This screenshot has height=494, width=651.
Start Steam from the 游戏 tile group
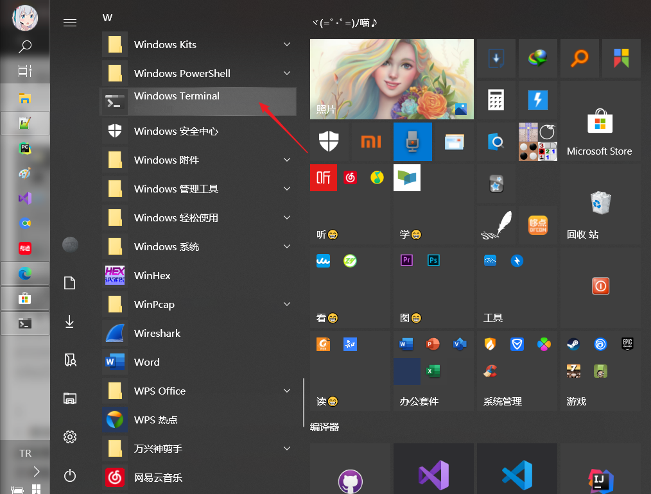(x=573, y=344)
